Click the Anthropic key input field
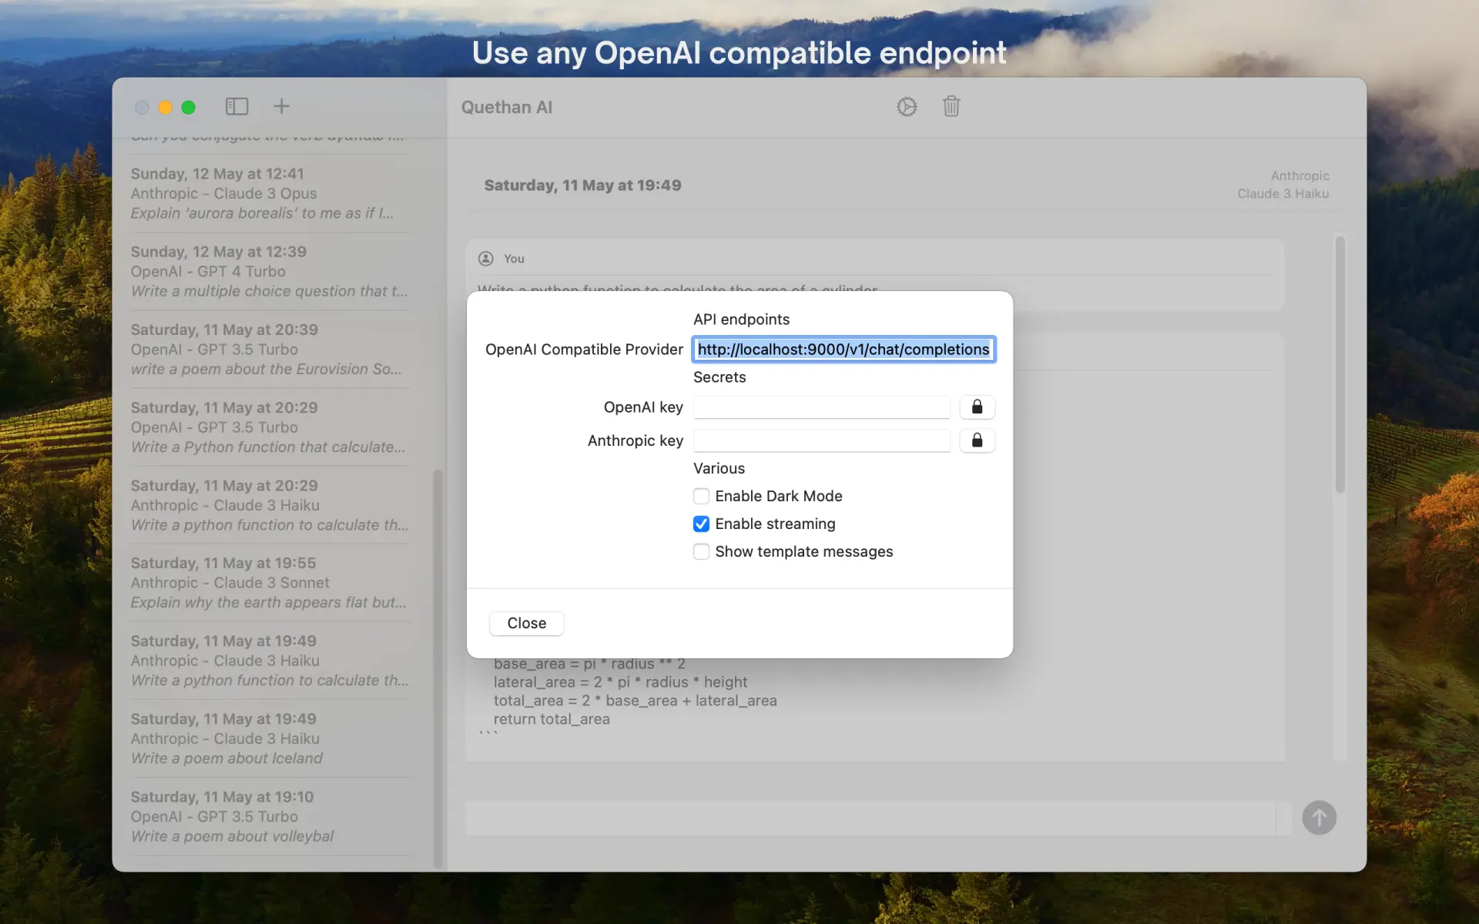 [820, 440]
